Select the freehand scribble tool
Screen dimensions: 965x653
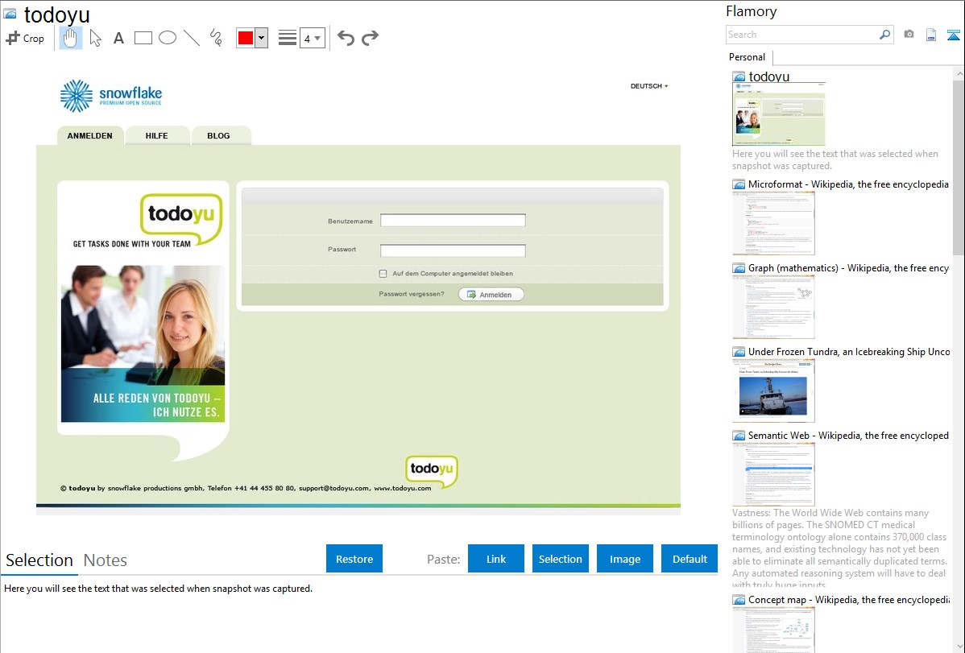coord(216,38)
